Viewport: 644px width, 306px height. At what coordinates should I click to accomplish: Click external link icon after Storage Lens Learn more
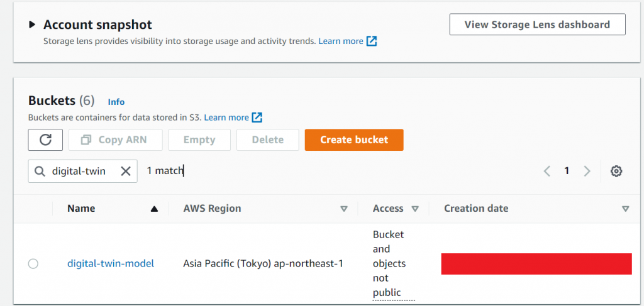click(x=372, y=41)
